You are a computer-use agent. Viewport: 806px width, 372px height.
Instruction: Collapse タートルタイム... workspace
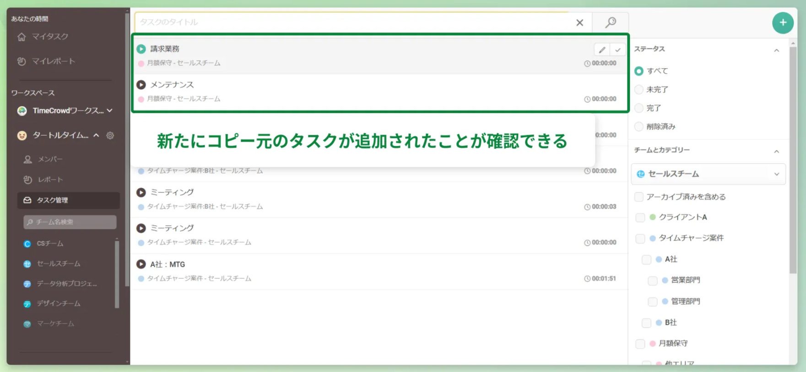[x=96, y=135]
